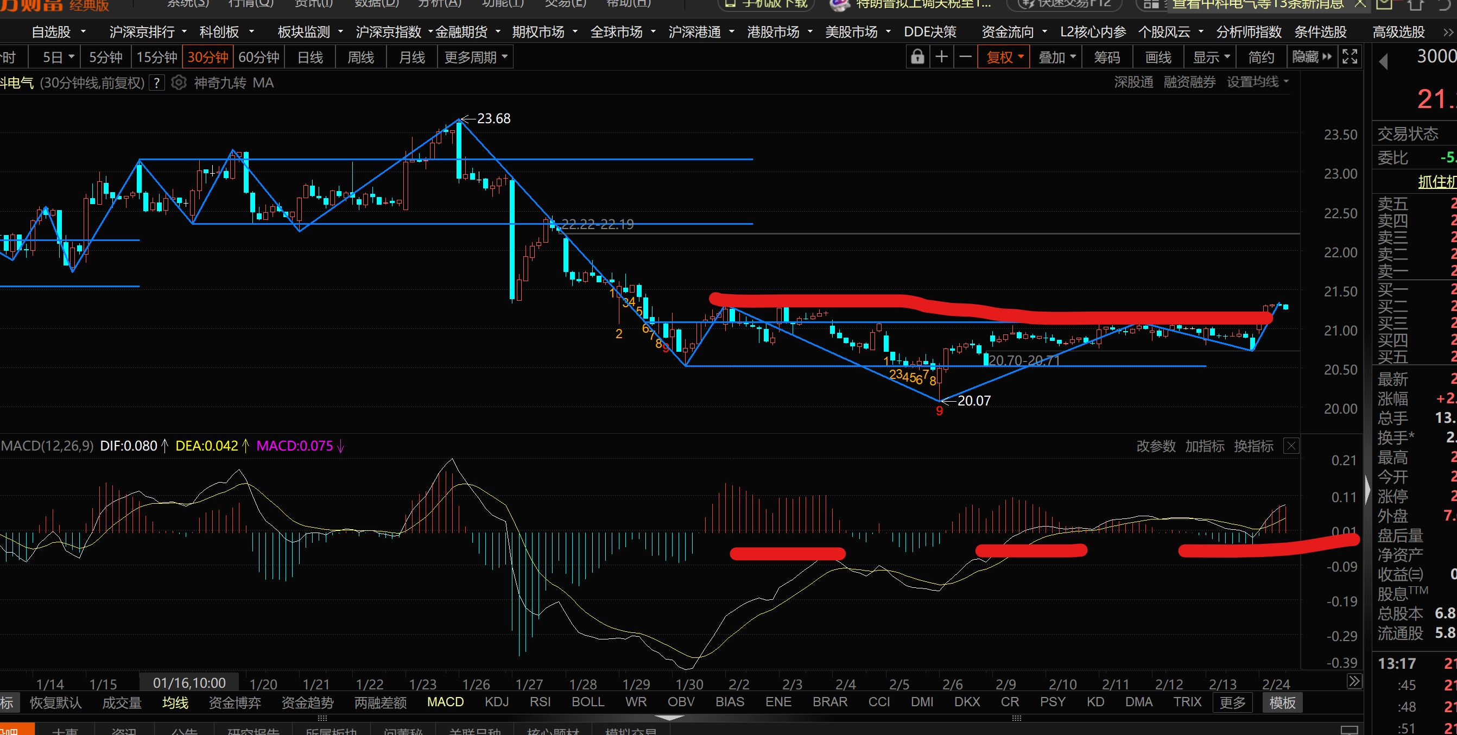Toggle 隐藏 to hide side panel
Image resolution: width=1457 pixels, height=735 pixels.
click(1312, 57)
